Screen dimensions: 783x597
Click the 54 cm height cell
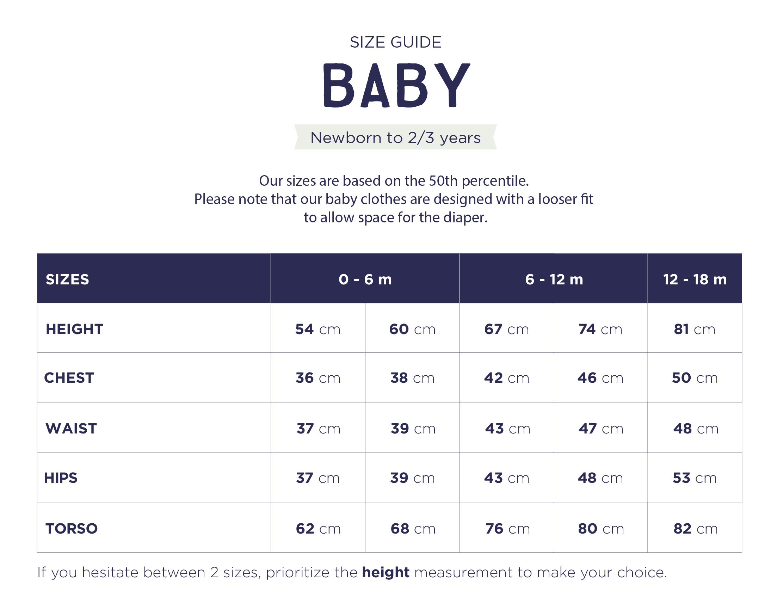point(318,329)
